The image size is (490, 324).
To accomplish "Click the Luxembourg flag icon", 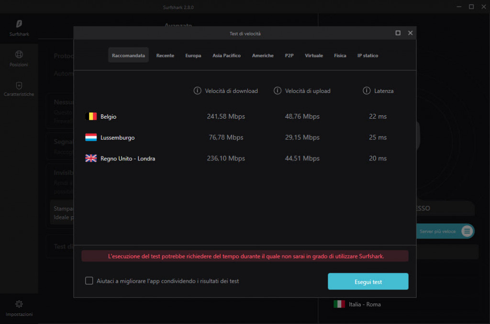I will pos(91,137).
